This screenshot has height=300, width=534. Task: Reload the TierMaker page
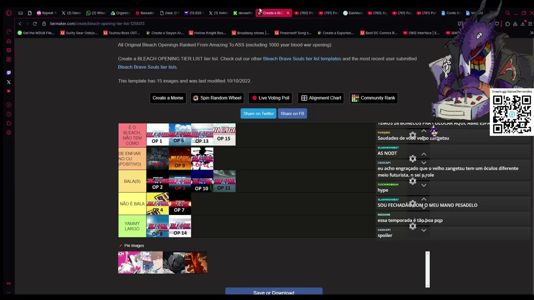tap(35, 24)
